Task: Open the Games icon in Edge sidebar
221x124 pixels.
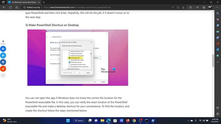Action: coord(218,38)
